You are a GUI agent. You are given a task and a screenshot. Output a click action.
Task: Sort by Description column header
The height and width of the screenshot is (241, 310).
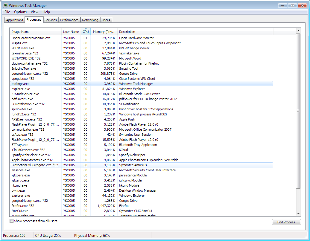[x=195, y=32]
